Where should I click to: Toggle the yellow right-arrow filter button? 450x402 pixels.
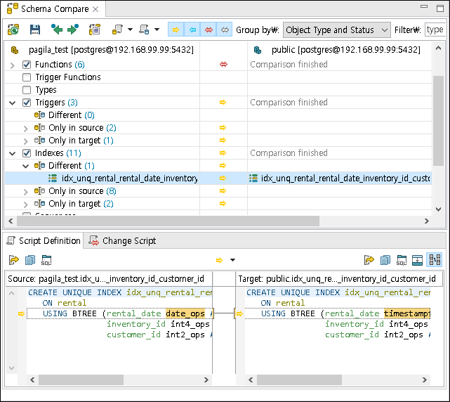pos(176,30)
